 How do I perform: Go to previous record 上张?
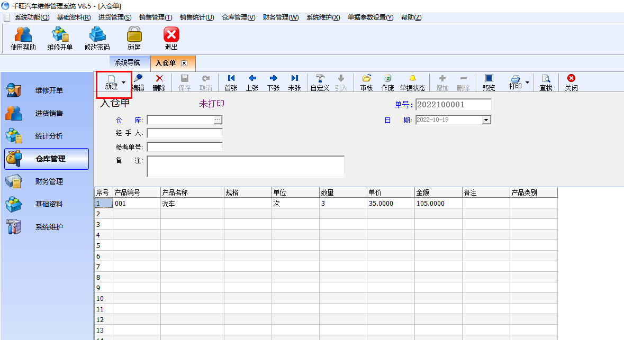(252, 82)
